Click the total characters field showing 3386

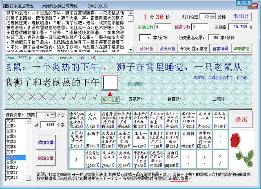pyautogui.click(x=48, y=125)
